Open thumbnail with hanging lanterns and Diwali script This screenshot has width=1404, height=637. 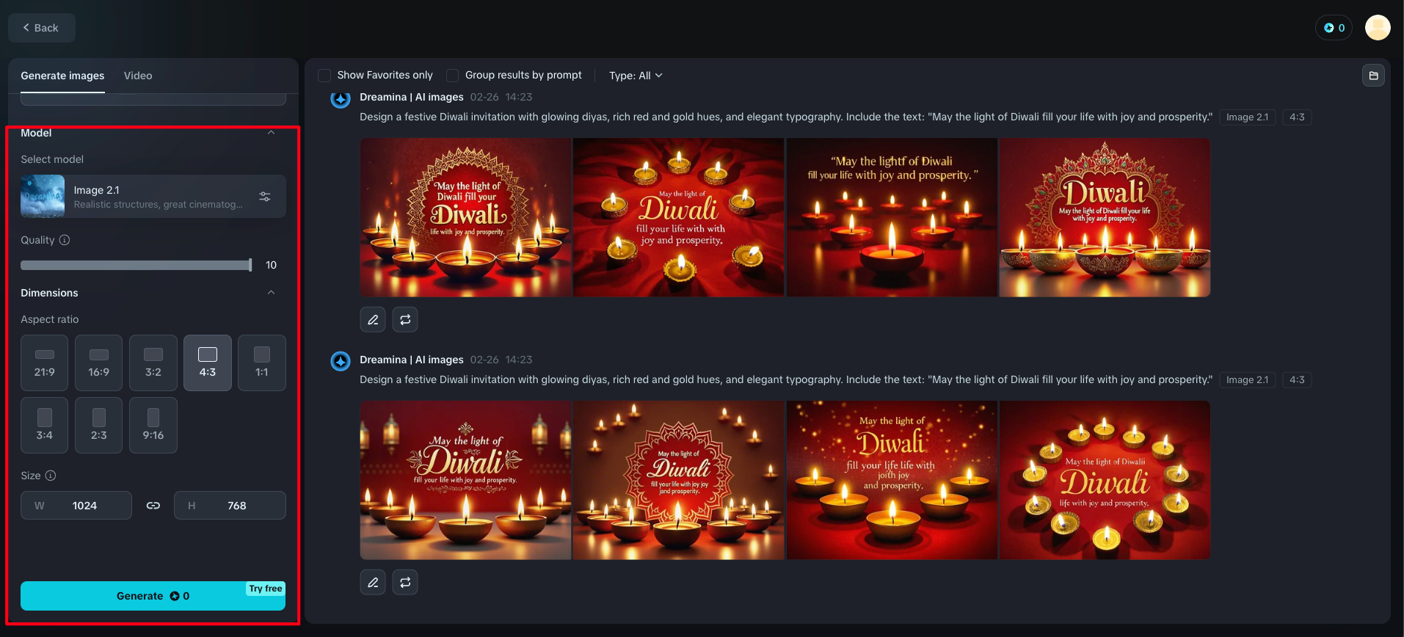pos(465,480)
